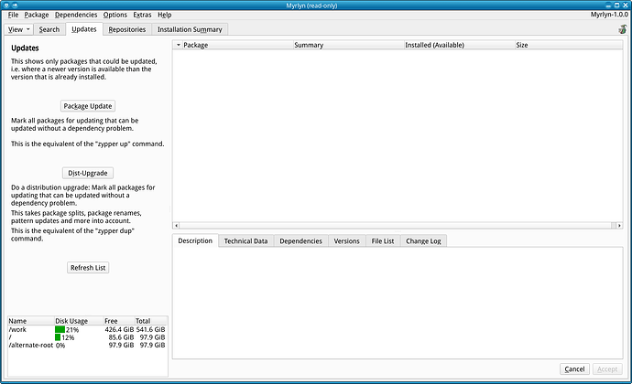Expand the View dropdown tab
632x384 pixels.
click(x=18, y=29)
